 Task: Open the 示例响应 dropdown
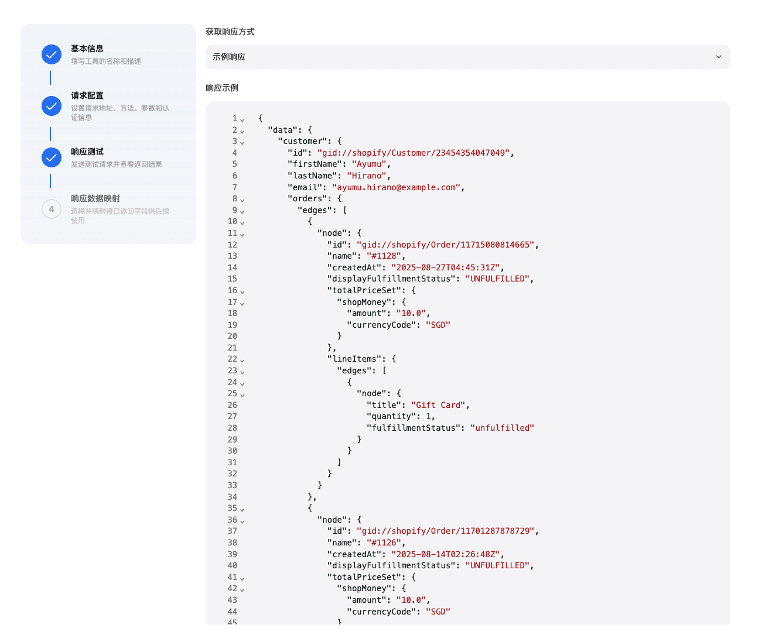467,57
